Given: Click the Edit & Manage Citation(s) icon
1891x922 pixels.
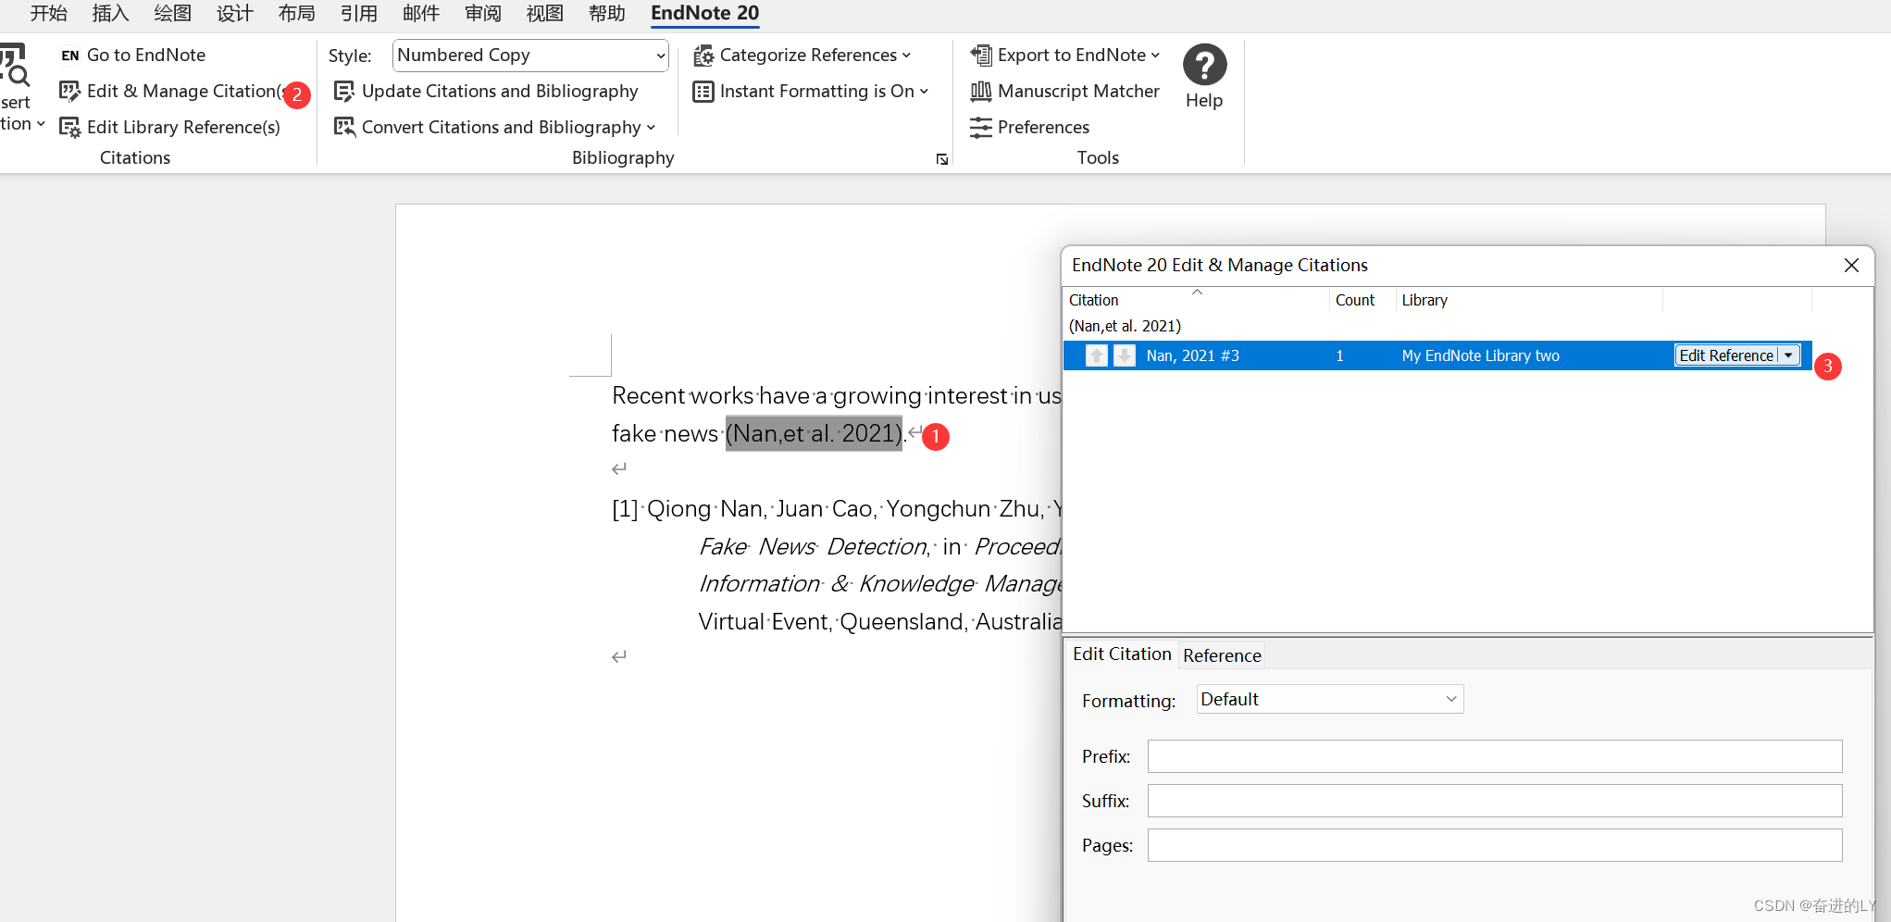Looking at the screenshot, I should tap(70, 91).
